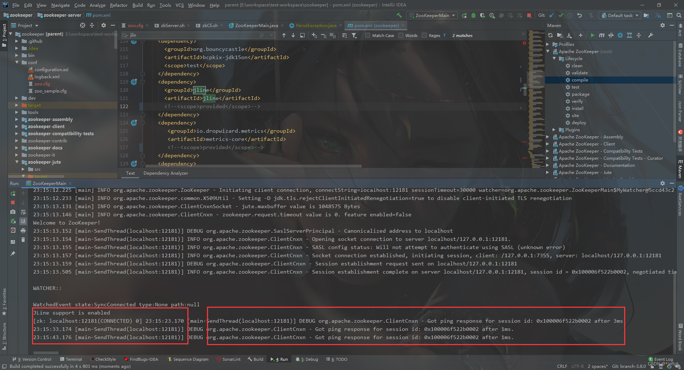Enable Match Case in find bar

[380, 36]
